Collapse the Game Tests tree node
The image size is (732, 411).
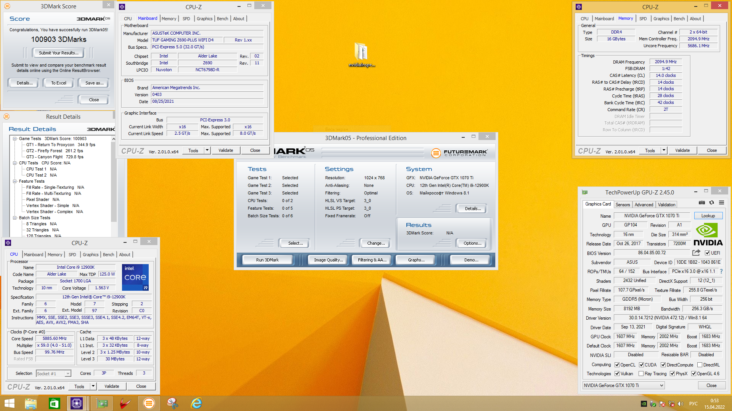[x=15, y=139]
